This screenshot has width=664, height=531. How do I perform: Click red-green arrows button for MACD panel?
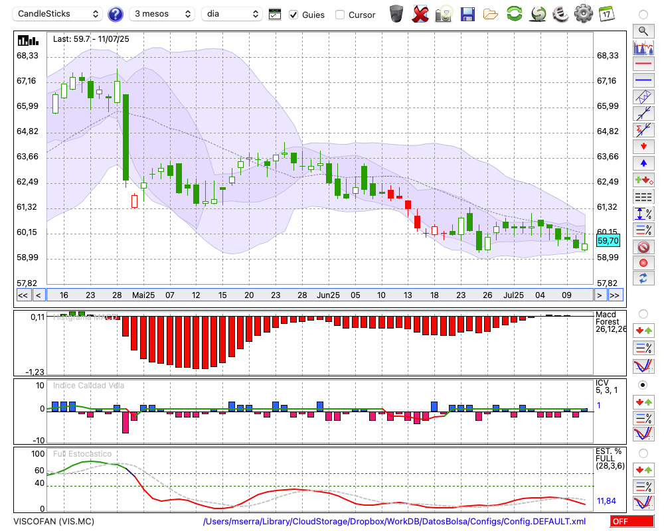[643, 331]
